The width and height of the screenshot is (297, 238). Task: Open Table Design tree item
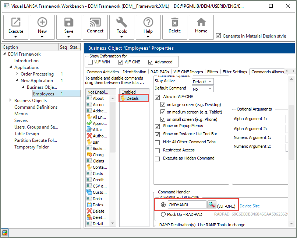click(x=26, y=134)
